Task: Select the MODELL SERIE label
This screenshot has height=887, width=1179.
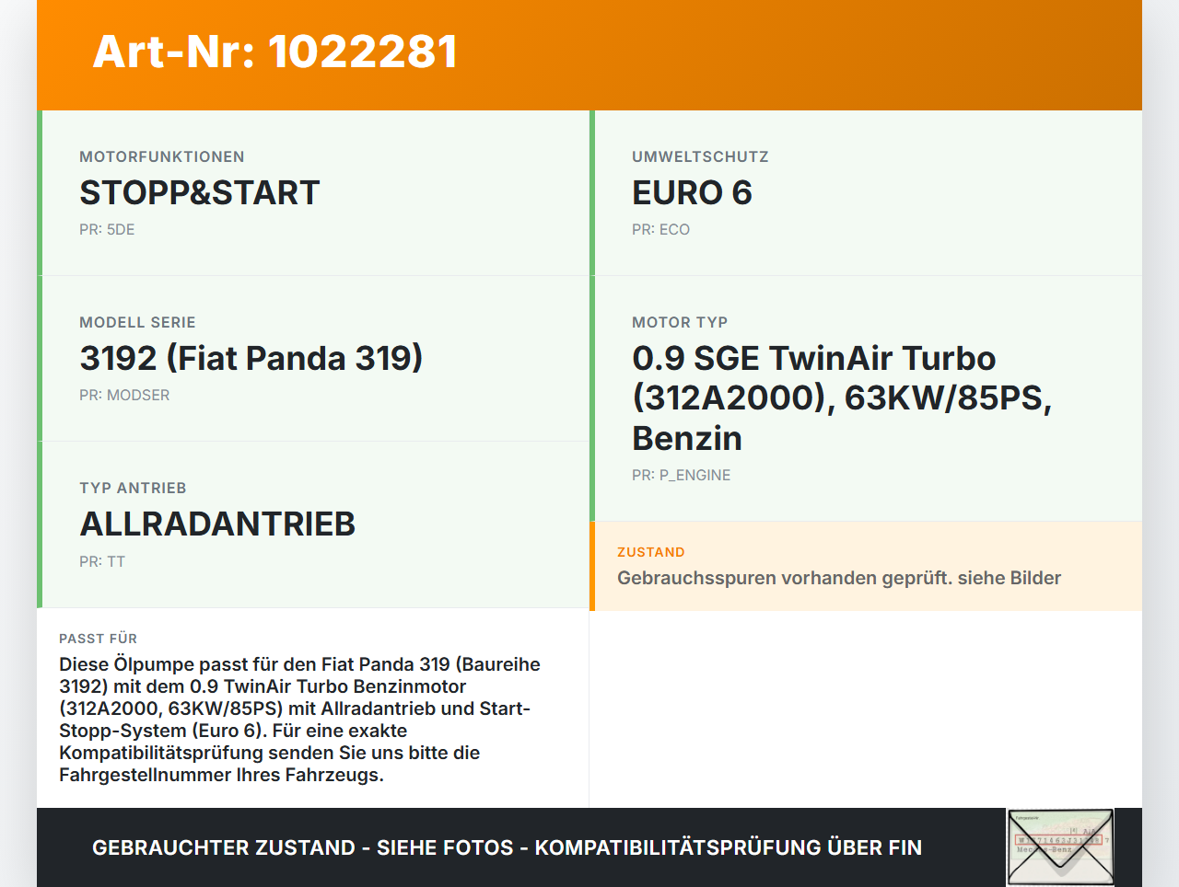Action: 137,322
